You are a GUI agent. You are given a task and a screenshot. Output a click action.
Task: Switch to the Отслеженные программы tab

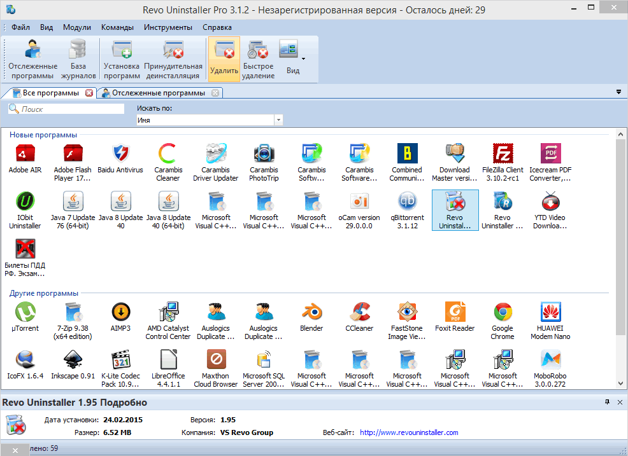click(159, 93)
